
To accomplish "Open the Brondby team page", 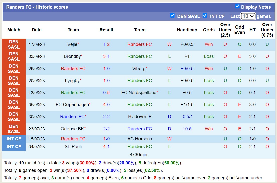I will (72, 56).
